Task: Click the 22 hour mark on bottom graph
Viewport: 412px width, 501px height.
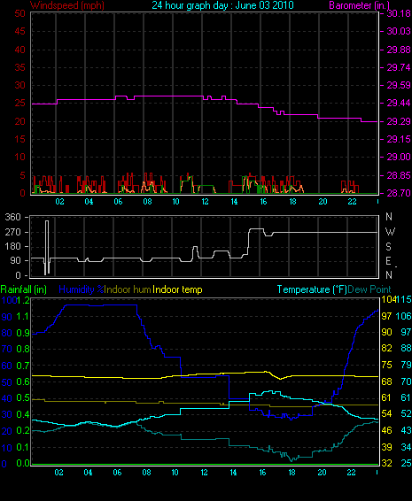Action: click(x=351, y=473)
